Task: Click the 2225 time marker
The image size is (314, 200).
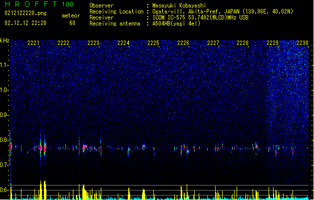Action: click(153, 43)
